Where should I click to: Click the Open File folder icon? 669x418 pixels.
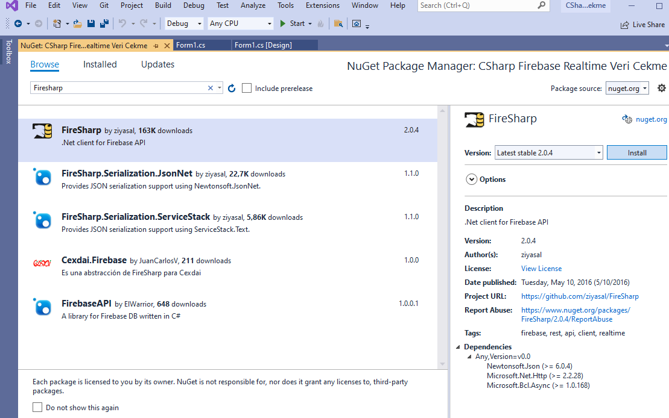pyautogui.click(x=77, y=23)
